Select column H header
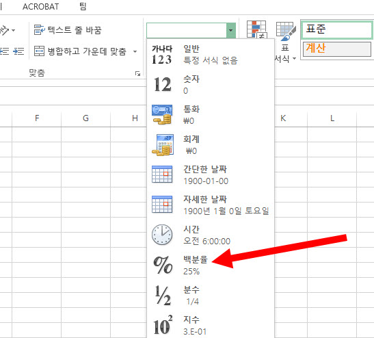 (135, 118)
